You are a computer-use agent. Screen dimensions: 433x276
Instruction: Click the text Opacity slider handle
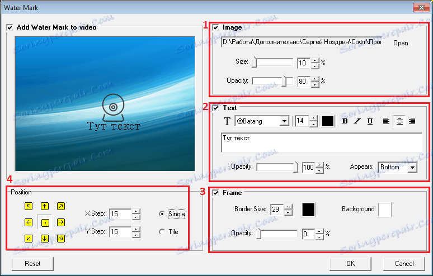coord(296,168)
